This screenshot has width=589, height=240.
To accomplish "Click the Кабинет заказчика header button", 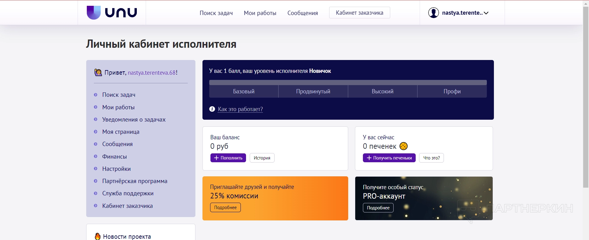I will click(359, 13).
